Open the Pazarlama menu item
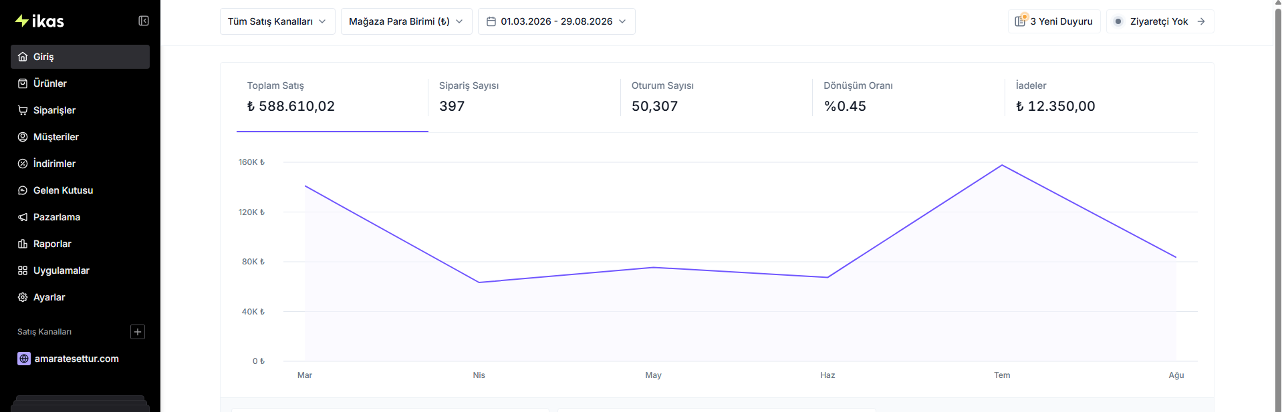The image size is (1282, 412). coord(80,217)
